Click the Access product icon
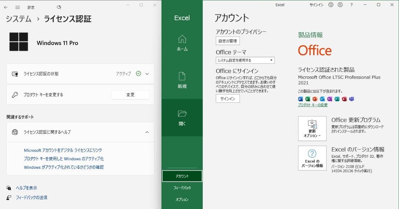399x209 pixels. click(344, 99)
